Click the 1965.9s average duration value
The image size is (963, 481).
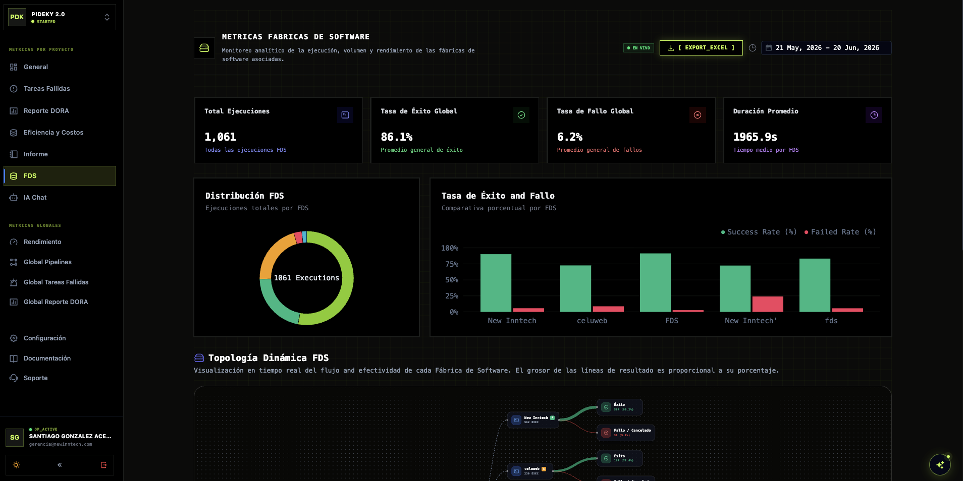click(755, 137)
